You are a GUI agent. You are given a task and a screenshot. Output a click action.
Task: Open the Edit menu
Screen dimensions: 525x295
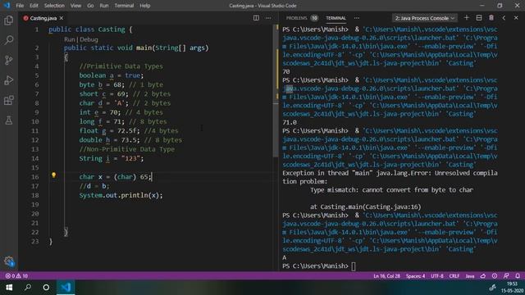(34, 6)
